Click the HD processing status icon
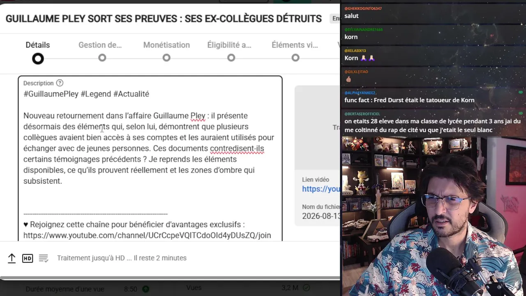Viewport: 526px width, 296px height. tap(28, 258)
